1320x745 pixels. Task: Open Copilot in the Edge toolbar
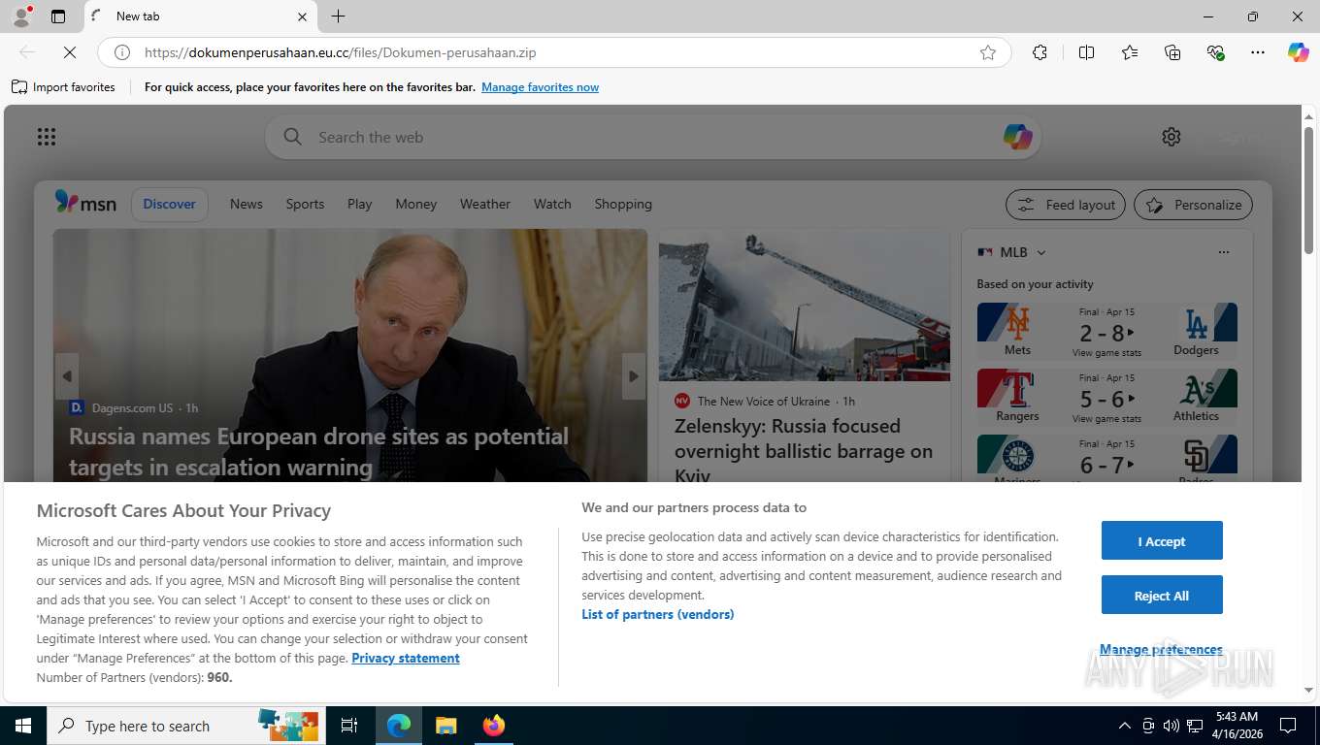1298,52
